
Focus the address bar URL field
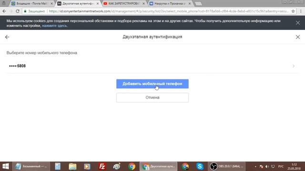[168, 11]
